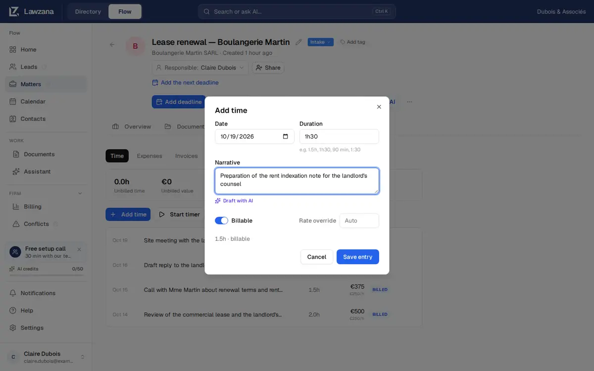Click the Add deadline button
The width and height of the screenshot is (594, 371).
pos(179,102)
